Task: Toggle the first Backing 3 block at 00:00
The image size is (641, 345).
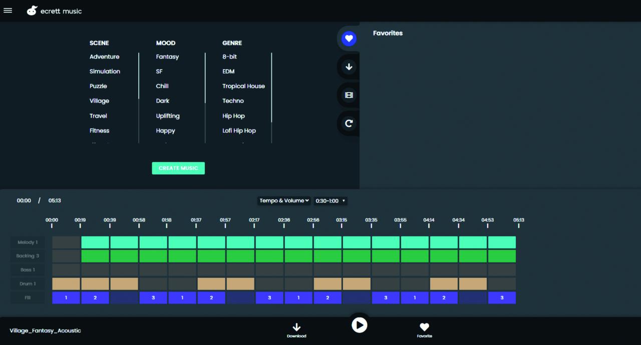Action: [x=66, y=256]
